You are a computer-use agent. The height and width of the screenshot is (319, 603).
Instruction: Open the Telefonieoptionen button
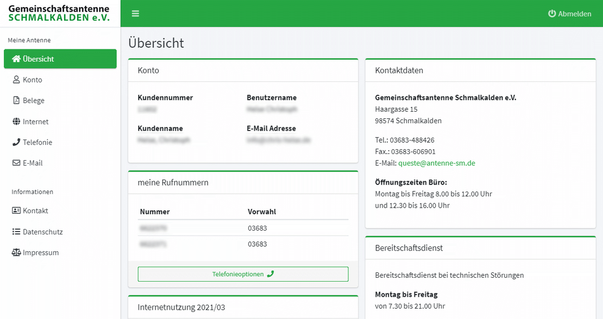[x=243, y=274]
